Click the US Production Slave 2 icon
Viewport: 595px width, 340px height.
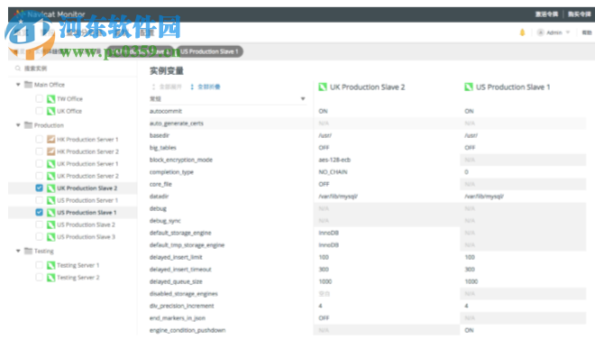[x=50, y=225]
